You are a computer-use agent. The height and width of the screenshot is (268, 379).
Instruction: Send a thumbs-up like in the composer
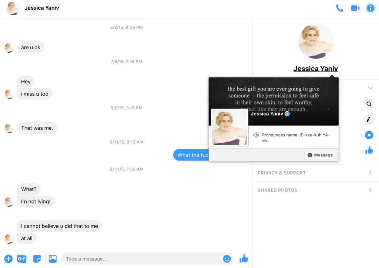[x=244, y=259]
